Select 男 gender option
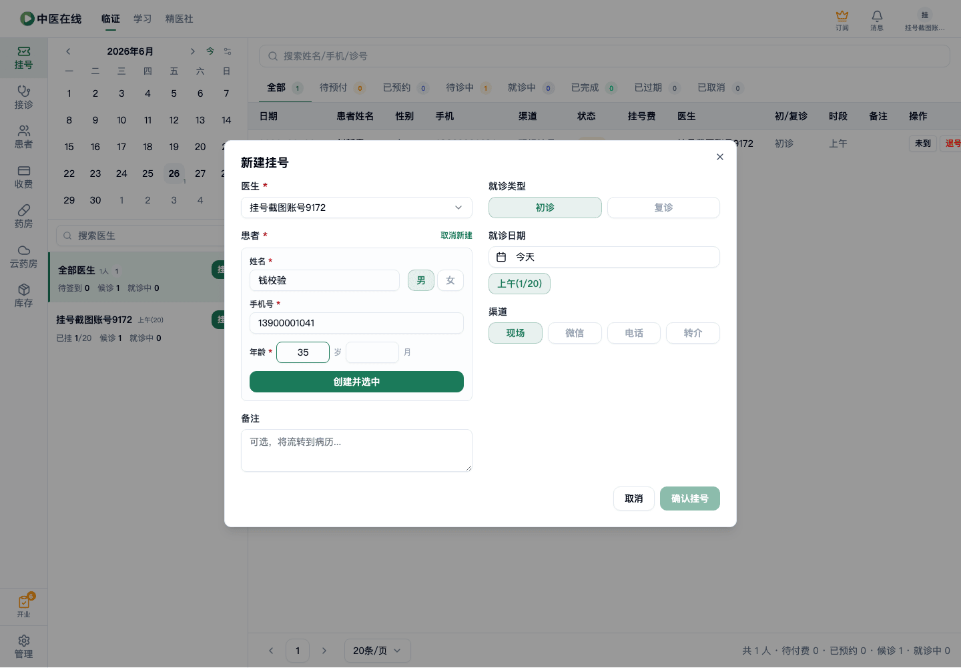Viewport: 961px width, 668px height. coord(421,280)
